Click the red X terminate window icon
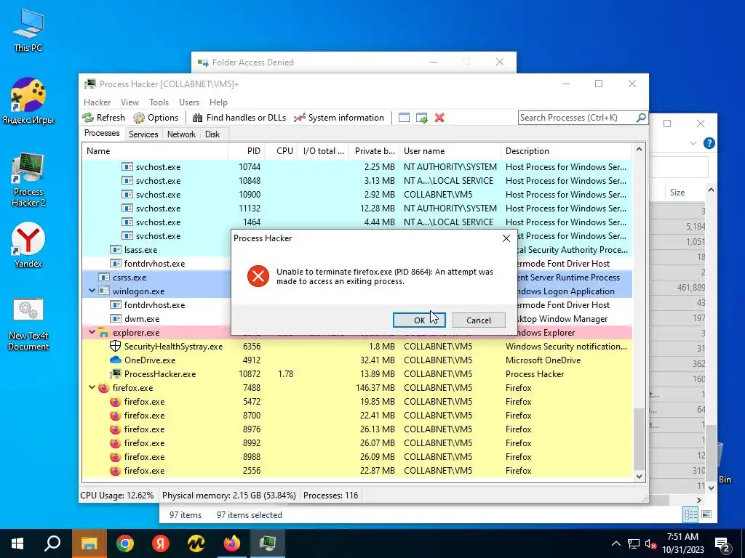The width and height of the screenshot is (745, 558). coord(439,118)
